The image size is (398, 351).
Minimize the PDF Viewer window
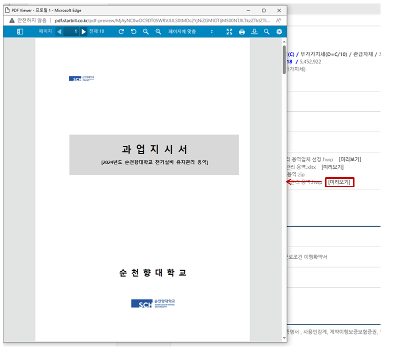[248, 10]
